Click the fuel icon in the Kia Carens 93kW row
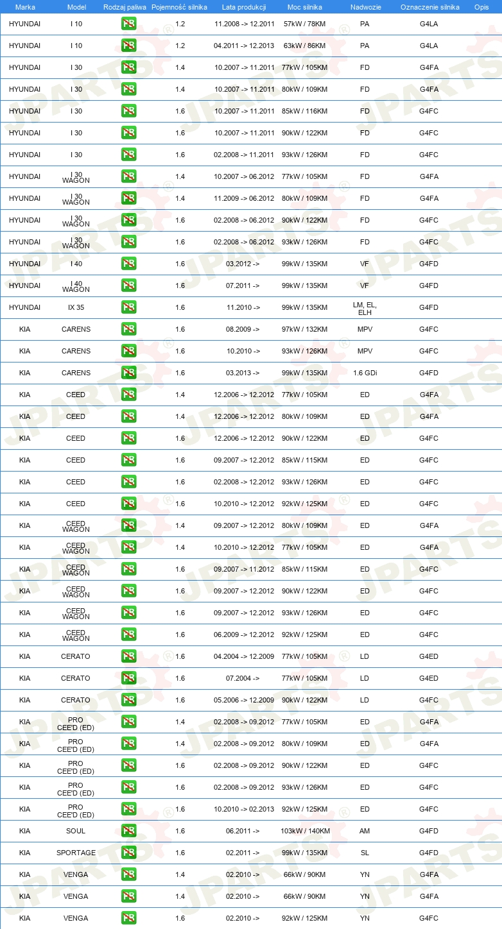This screenshot has height=929, width=502. coord(128,351)
